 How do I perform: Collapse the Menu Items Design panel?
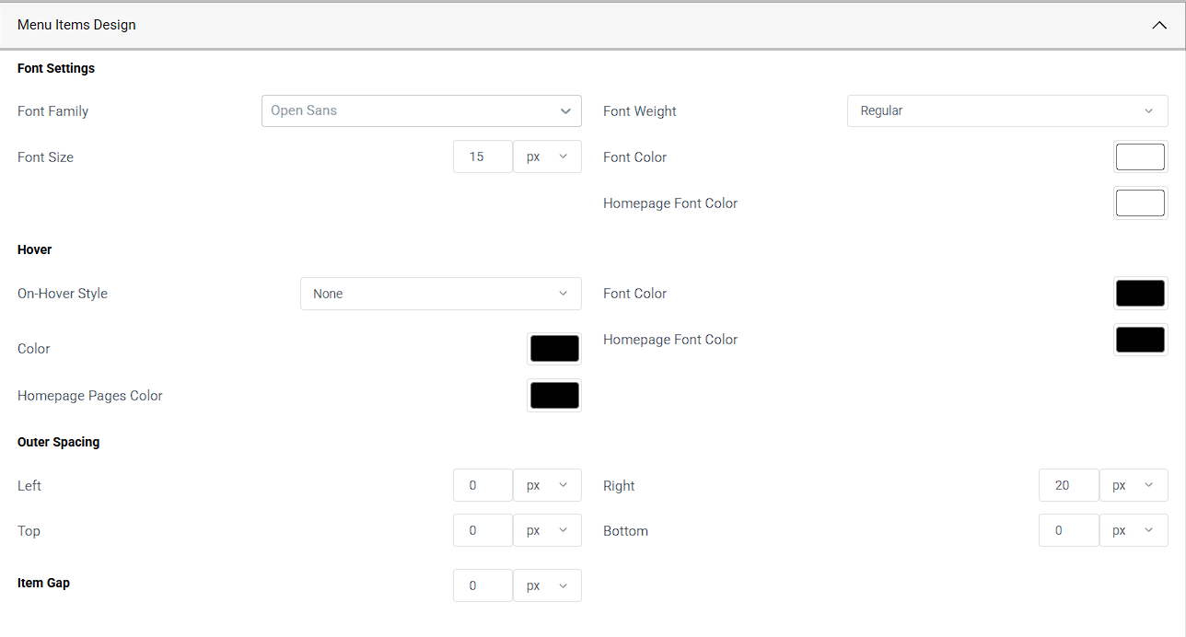[1159, 25]
